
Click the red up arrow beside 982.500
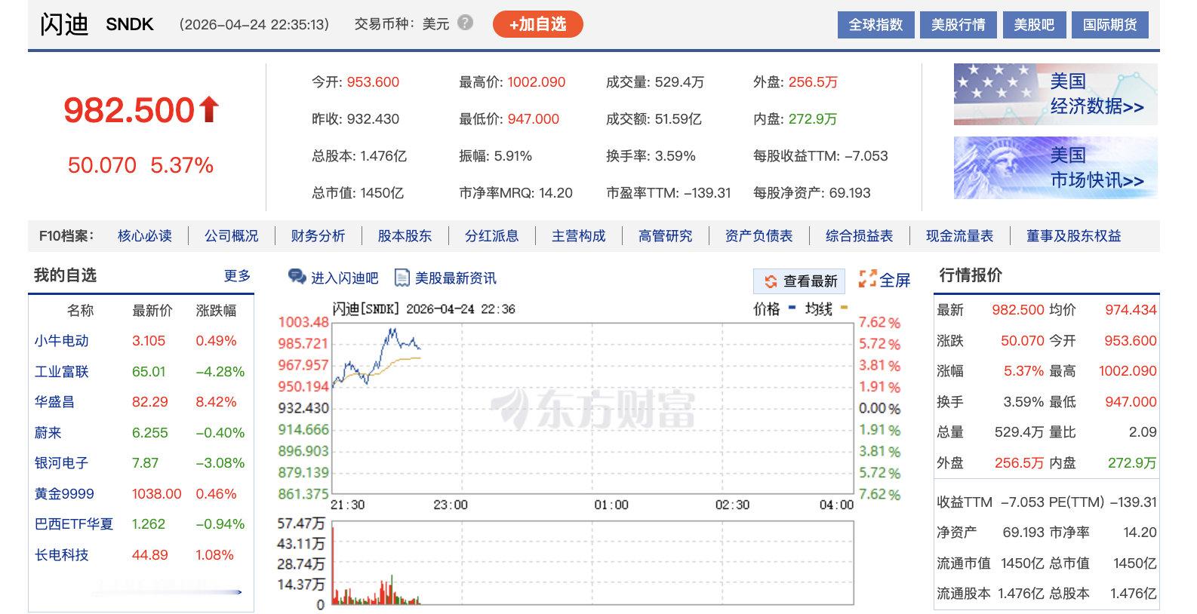tap(209, 110)
